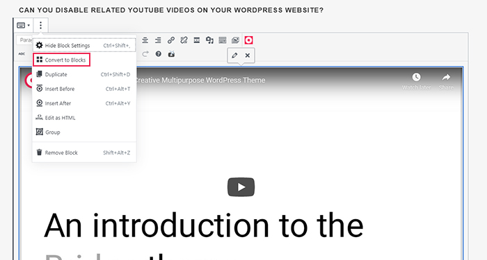
Task: Click the ABC strikethrough icon
Action: tap(22, 54)
